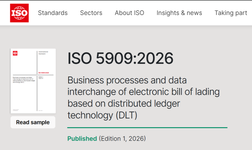The image size is (252, 150).
Task: Click the red ISO logo in header
Action: pos(19,13)
